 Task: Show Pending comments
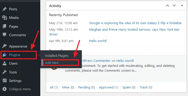[x=84, y=87]
